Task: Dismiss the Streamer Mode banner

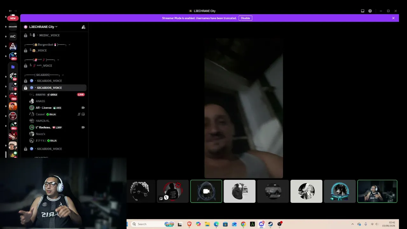Action: click(393, 18)
